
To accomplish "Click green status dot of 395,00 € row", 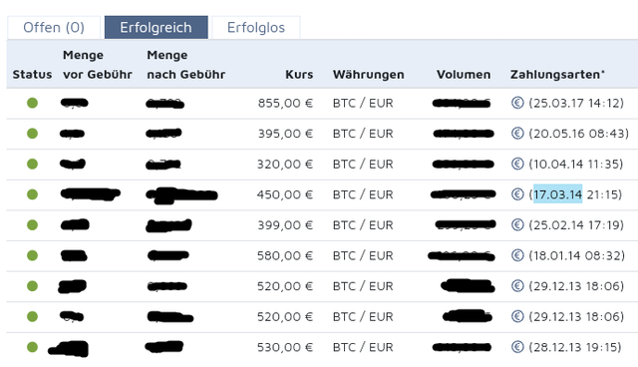I will coord(32,134).
